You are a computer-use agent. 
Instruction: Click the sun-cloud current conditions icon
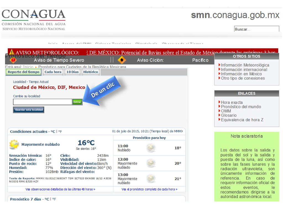coord(14,144)
